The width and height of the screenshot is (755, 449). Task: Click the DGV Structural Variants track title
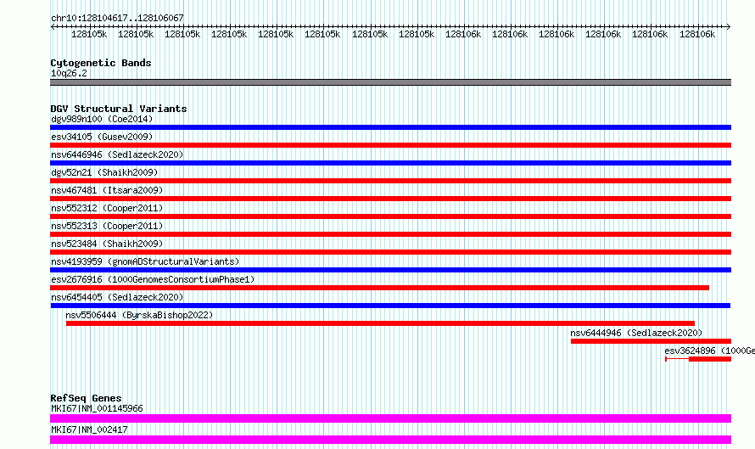pyautogui.click(x=119, y=109)
